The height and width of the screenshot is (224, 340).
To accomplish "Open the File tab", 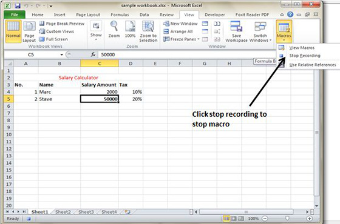I will point(15,15).
